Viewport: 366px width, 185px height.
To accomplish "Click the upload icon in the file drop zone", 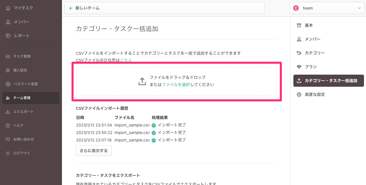I will [142, 81].
